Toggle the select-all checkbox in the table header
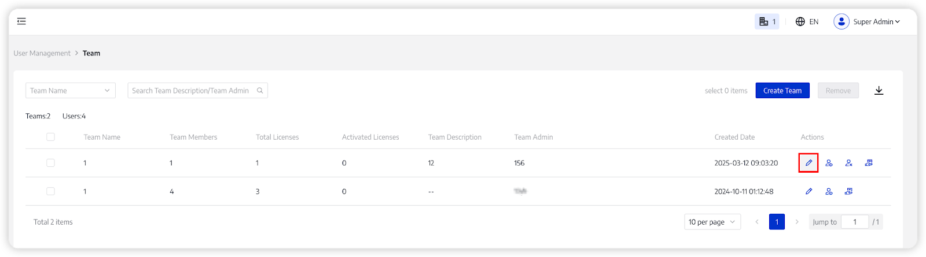926x257 pixels. pos(50,137)
